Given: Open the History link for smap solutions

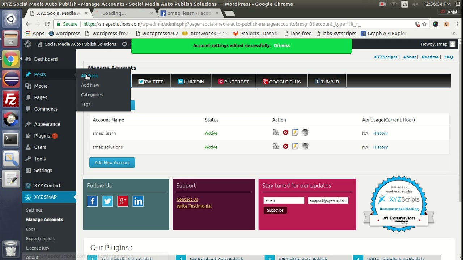Looking at the screenshot, I should tap(380, 147).
